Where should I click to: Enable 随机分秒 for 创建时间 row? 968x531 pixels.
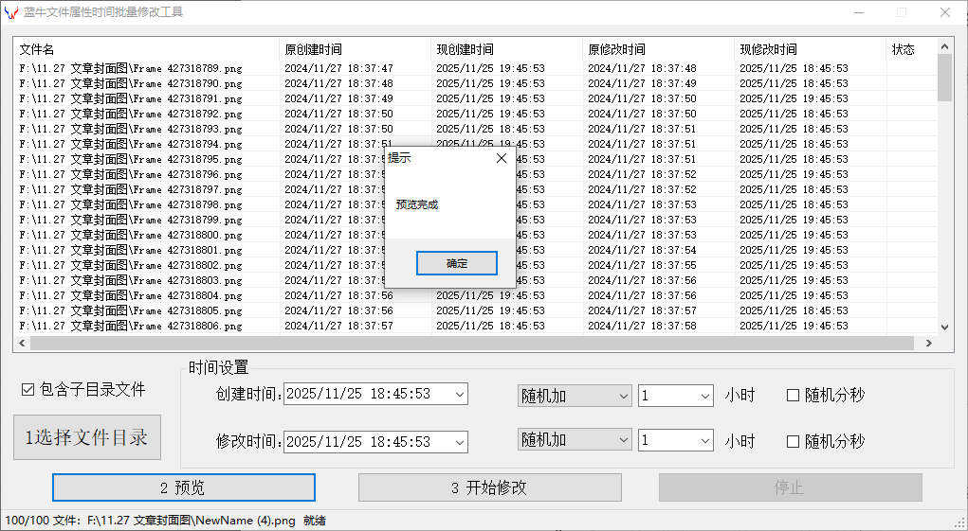click(794, 396)
